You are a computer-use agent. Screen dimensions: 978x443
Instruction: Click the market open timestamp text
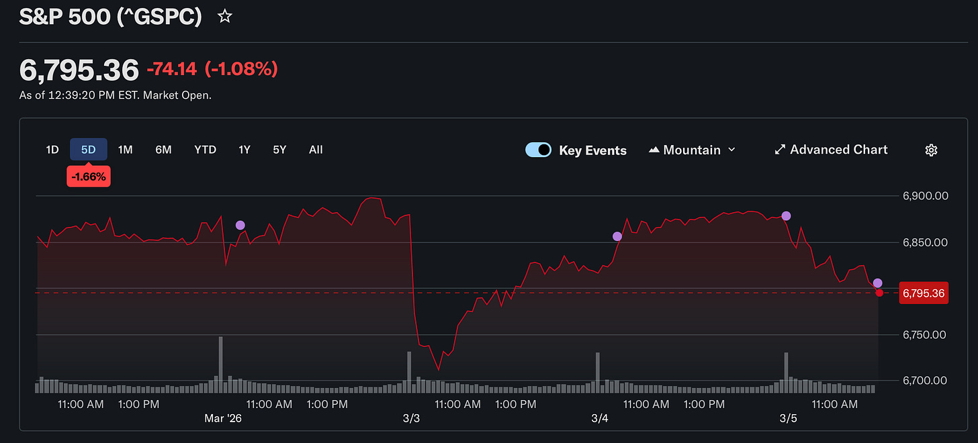[x=116, y=95]
